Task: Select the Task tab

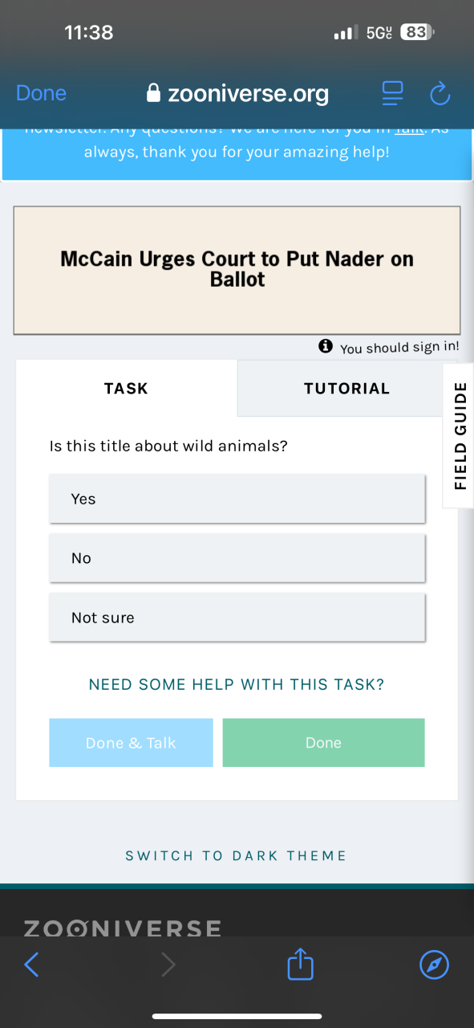Action: click(126, 388)
